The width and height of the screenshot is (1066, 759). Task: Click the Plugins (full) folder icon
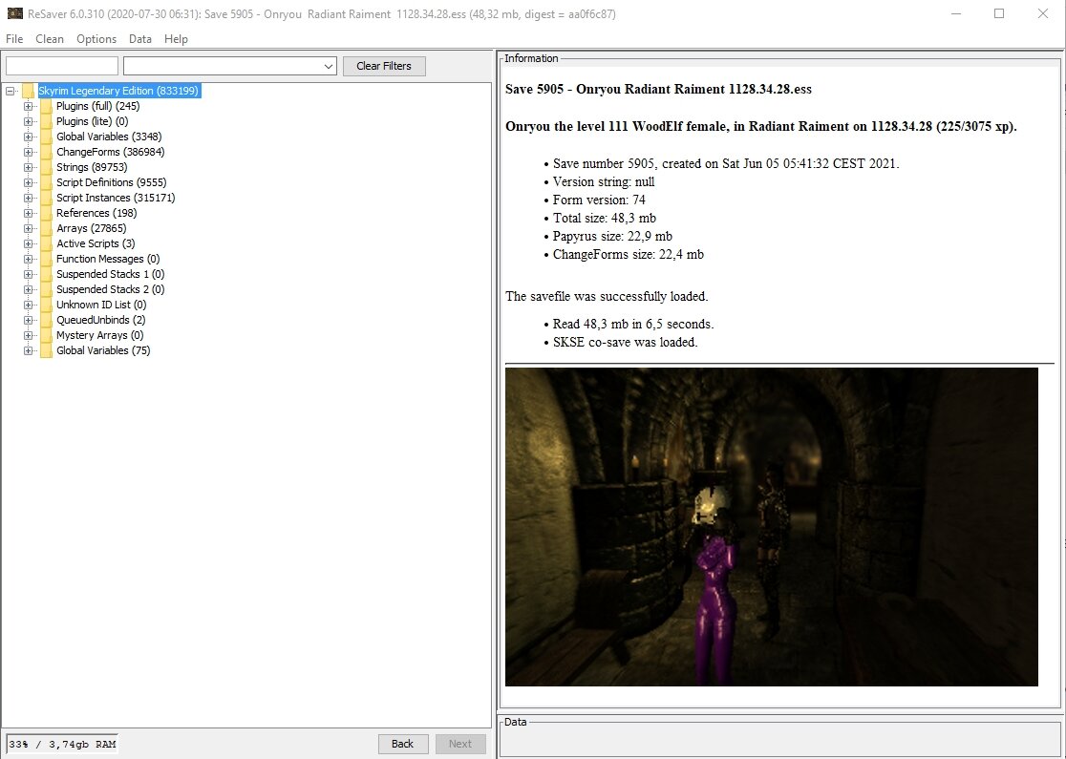point(46,106)
